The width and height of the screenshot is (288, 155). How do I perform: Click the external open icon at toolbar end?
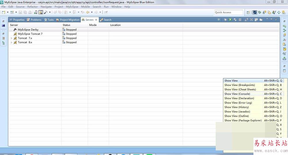(x=106, y=12)
